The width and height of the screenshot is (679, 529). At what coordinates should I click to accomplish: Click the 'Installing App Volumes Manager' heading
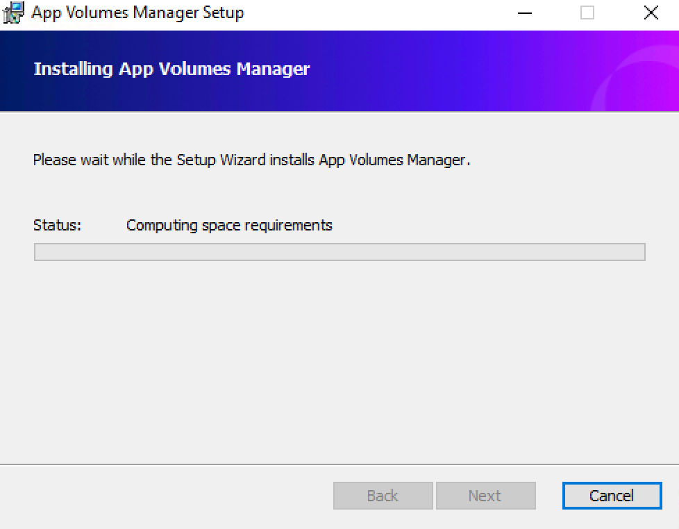171,69
